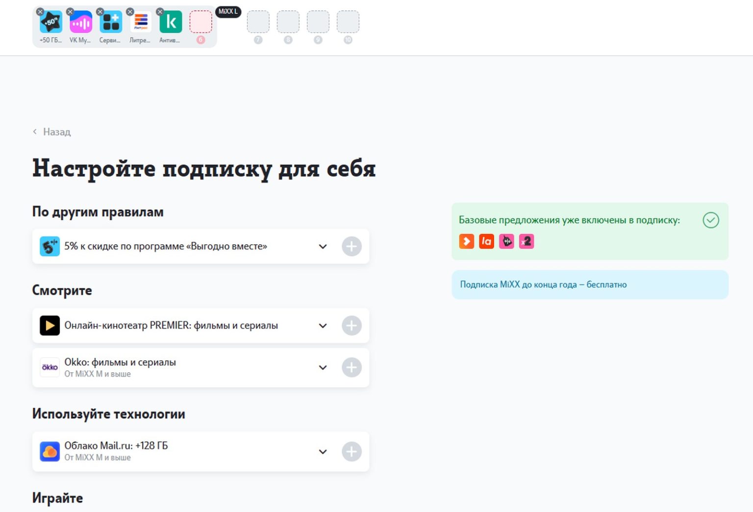Viewport: 753px width, 512px height.
Task: Add the PREMIER online cinema option
Action: [351, 326]
